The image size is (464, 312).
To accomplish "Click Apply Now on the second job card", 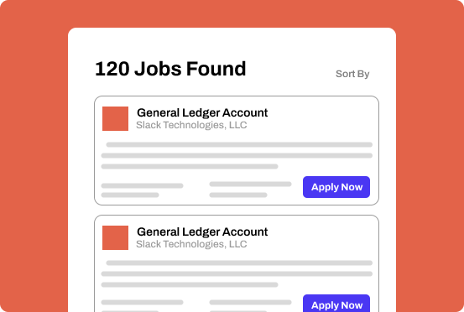I will 336,304.
